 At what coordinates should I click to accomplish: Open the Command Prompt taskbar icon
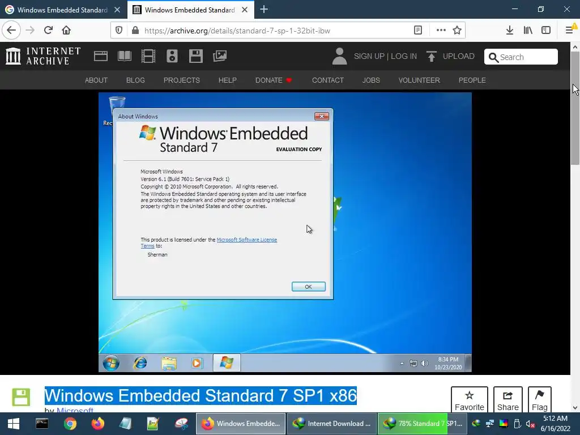[x=42, y=424]
